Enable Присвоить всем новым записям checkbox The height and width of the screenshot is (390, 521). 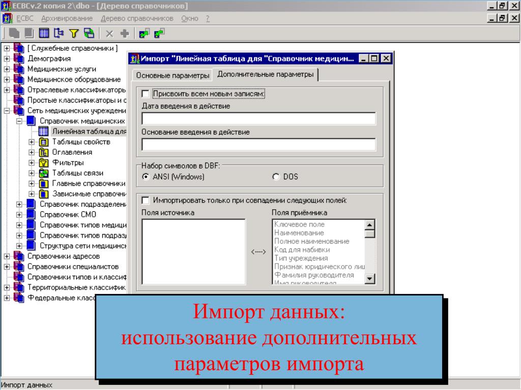click(x=145, y=94)
